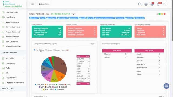Expand the My Profile submenu chevron
This screenshot has width=173, height=97.
point(24,58)
